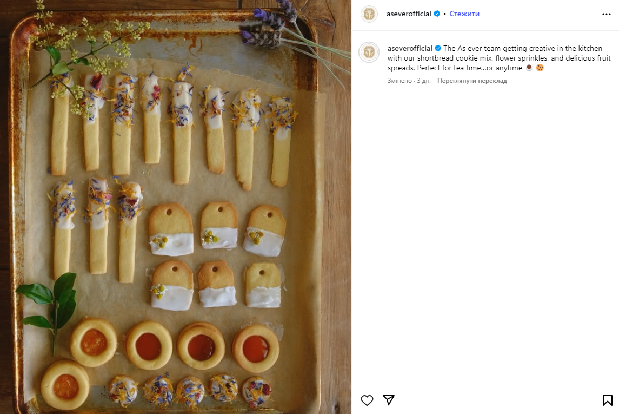619x414 pixels.
Task: Click the middle tea-bag-shaped cookie in the top row
Action: tap(219, 225)
